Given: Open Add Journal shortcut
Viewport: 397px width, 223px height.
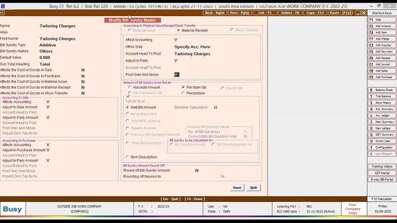Looking at the screenshot, I should click(x=382, y=64).
